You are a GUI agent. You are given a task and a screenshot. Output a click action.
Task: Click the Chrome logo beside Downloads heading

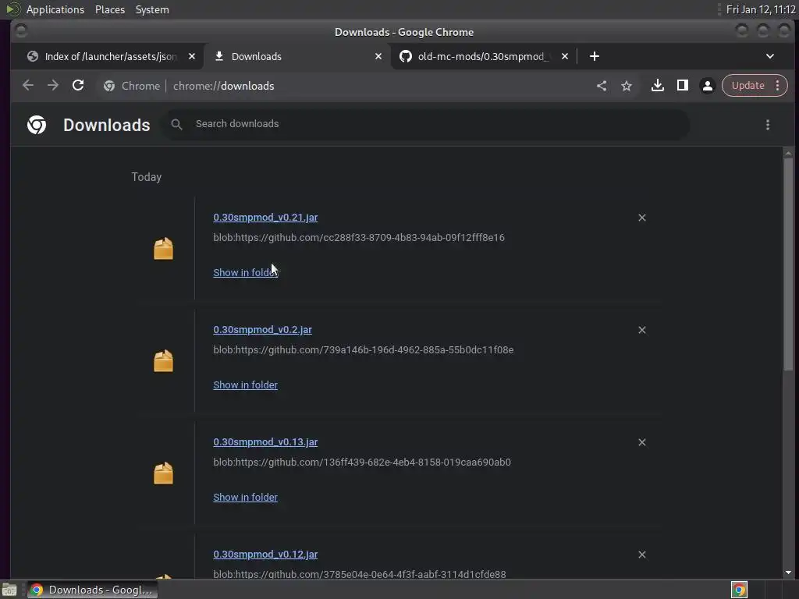coord(37,125)
